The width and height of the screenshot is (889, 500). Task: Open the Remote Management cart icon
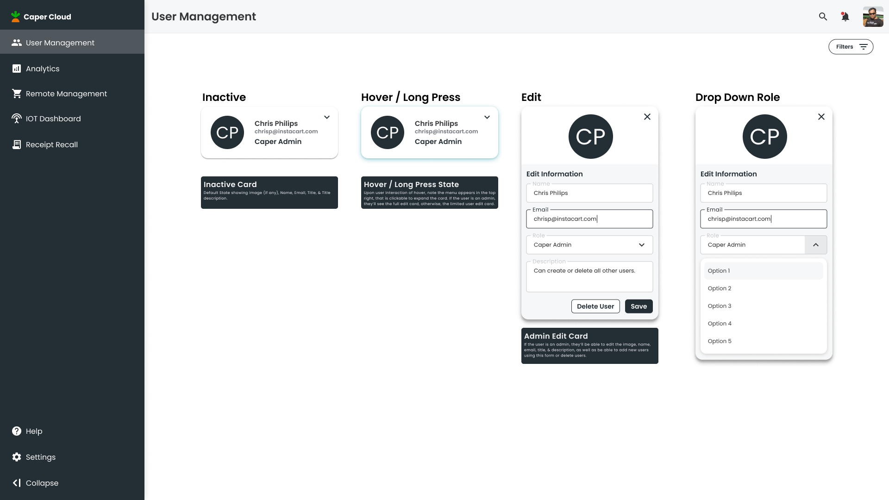pyautogui.click(x=17, y=94)
